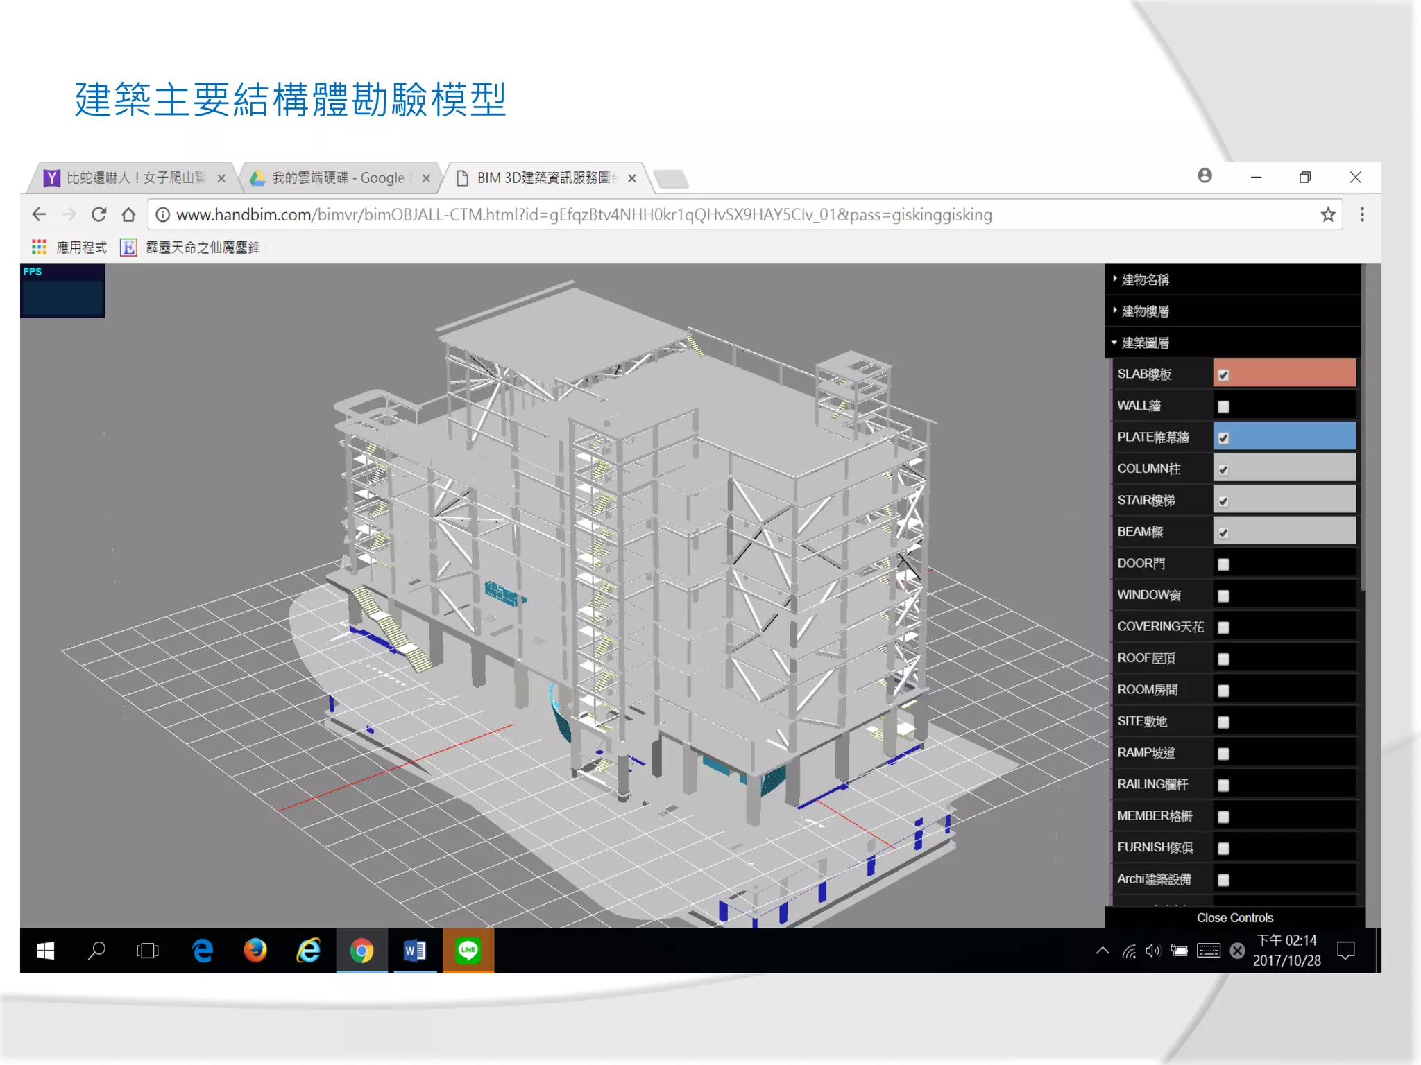Bookmark this page with the star icon
This screenshot has height=1065, width=1421.
click(x=1327, y=215)
